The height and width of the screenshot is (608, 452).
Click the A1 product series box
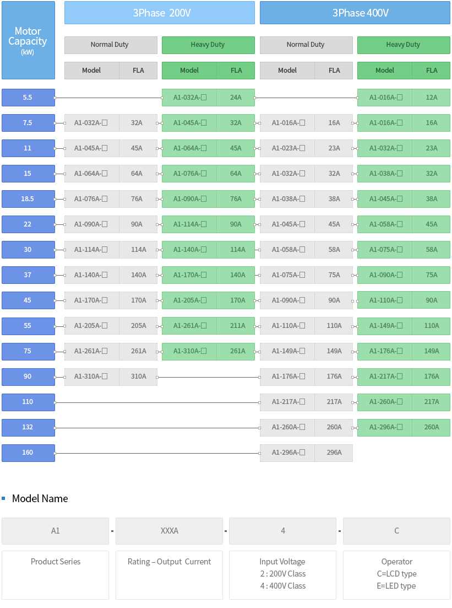point(56,531)
